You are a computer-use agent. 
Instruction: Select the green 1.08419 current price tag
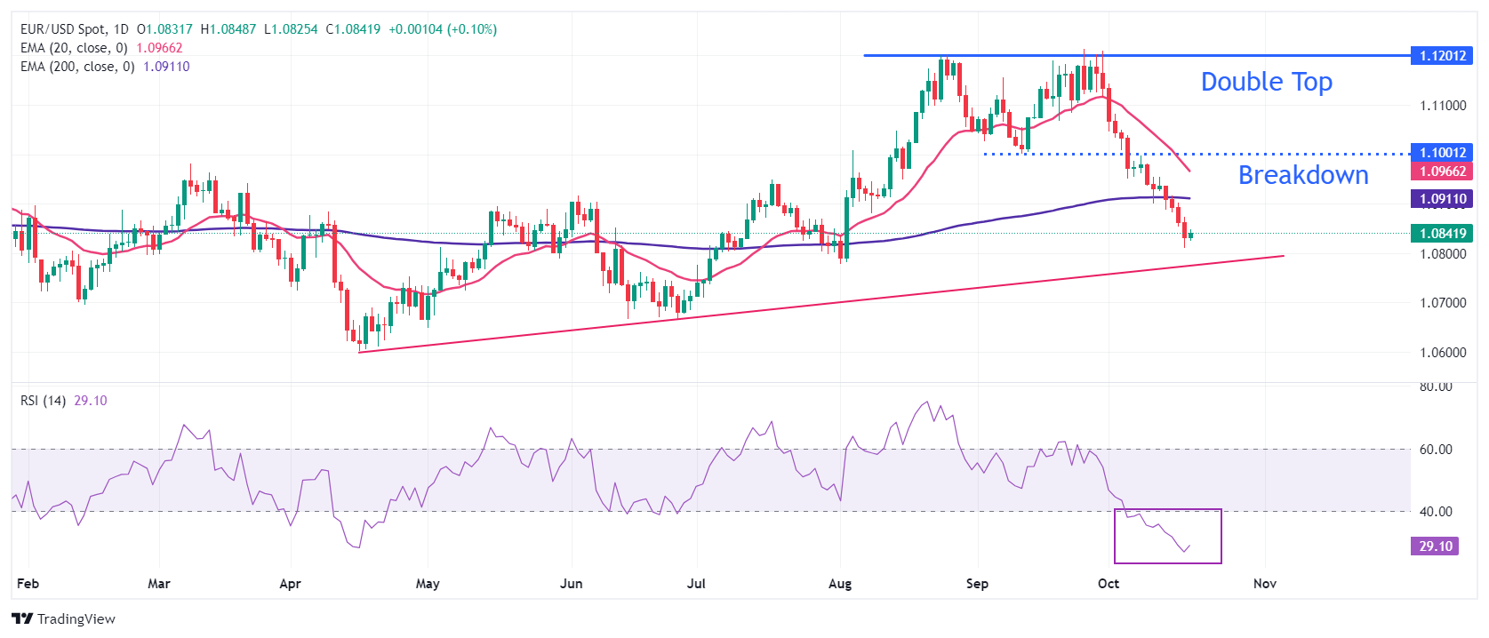point(1441,234)
